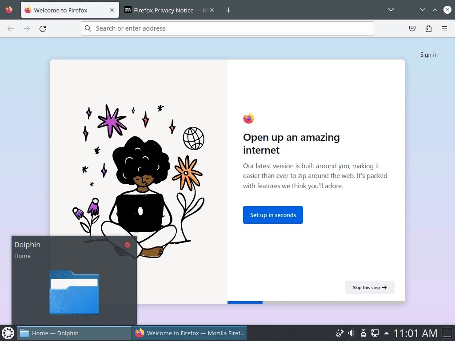This screenshot has height=341, width=455.
Task: Open the Firefox application menu
Action: tap(444, 28)
